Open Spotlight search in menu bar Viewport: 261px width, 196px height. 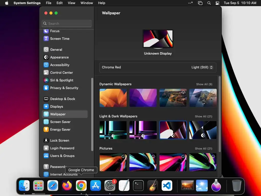click(209, 3)
